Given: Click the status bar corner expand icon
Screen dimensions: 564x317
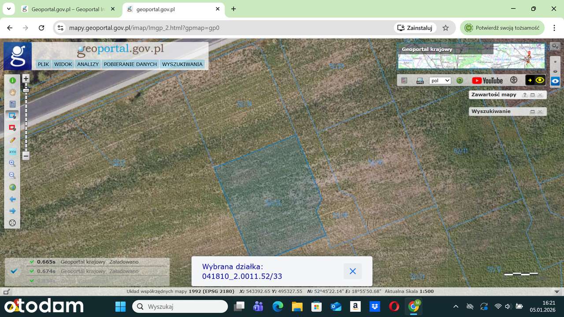Looking at the screenshot, I should click(x=6, y=291).
